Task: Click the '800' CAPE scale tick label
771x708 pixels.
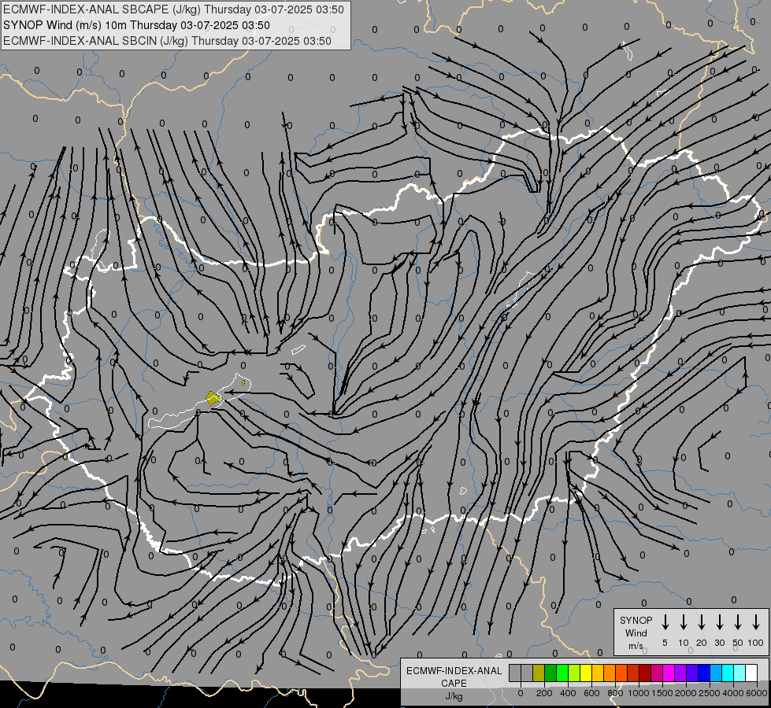Action: pos(615,693)
